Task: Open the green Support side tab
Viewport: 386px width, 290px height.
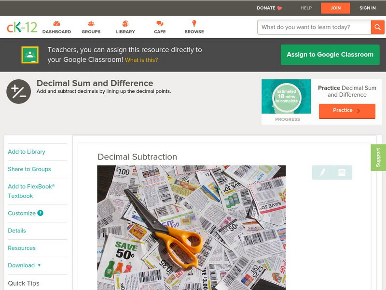Action: click(378, 158)
